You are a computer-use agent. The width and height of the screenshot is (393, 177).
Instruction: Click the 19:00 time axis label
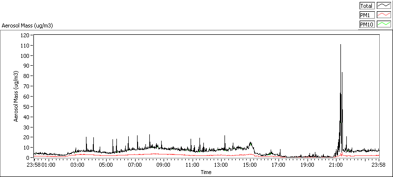tap(308, 165)
